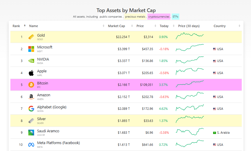Click Bitcoin's price $109,051
This screenshot has height=151, width=251.
[x=147, y=85]
